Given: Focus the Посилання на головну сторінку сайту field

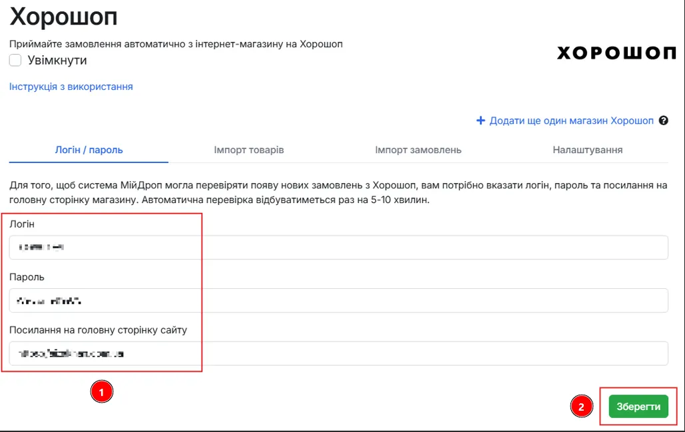Looking at the screenshot, I should [339, 353].
